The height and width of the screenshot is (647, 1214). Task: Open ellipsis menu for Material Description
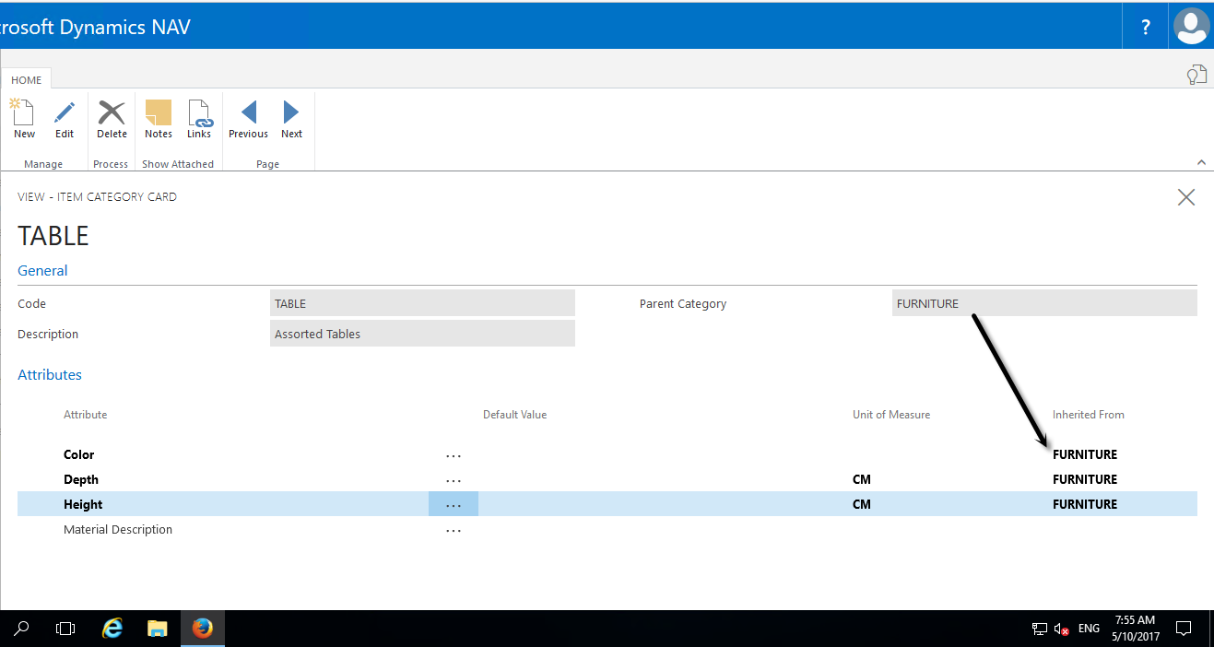pyautogui.click(x=453, y=530)
